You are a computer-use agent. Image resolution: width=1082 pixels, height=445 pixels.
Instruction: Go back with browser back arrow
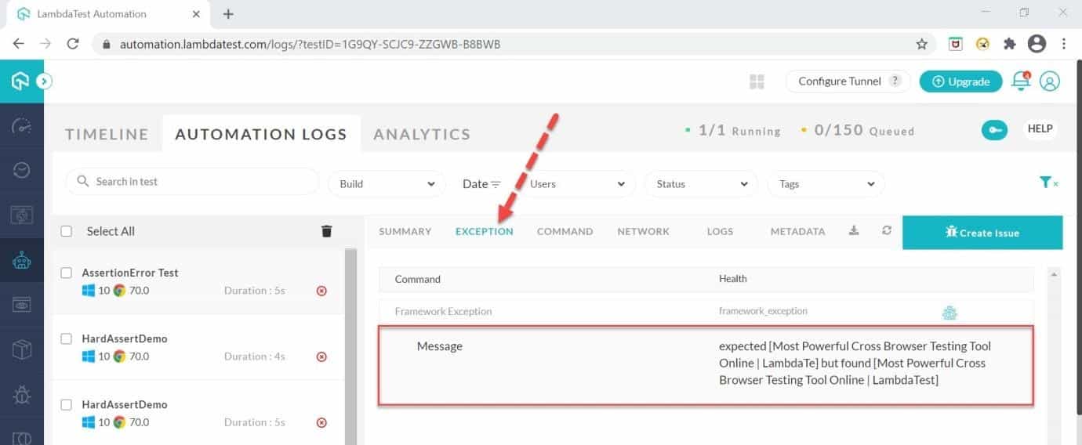[x=18, y=44]
